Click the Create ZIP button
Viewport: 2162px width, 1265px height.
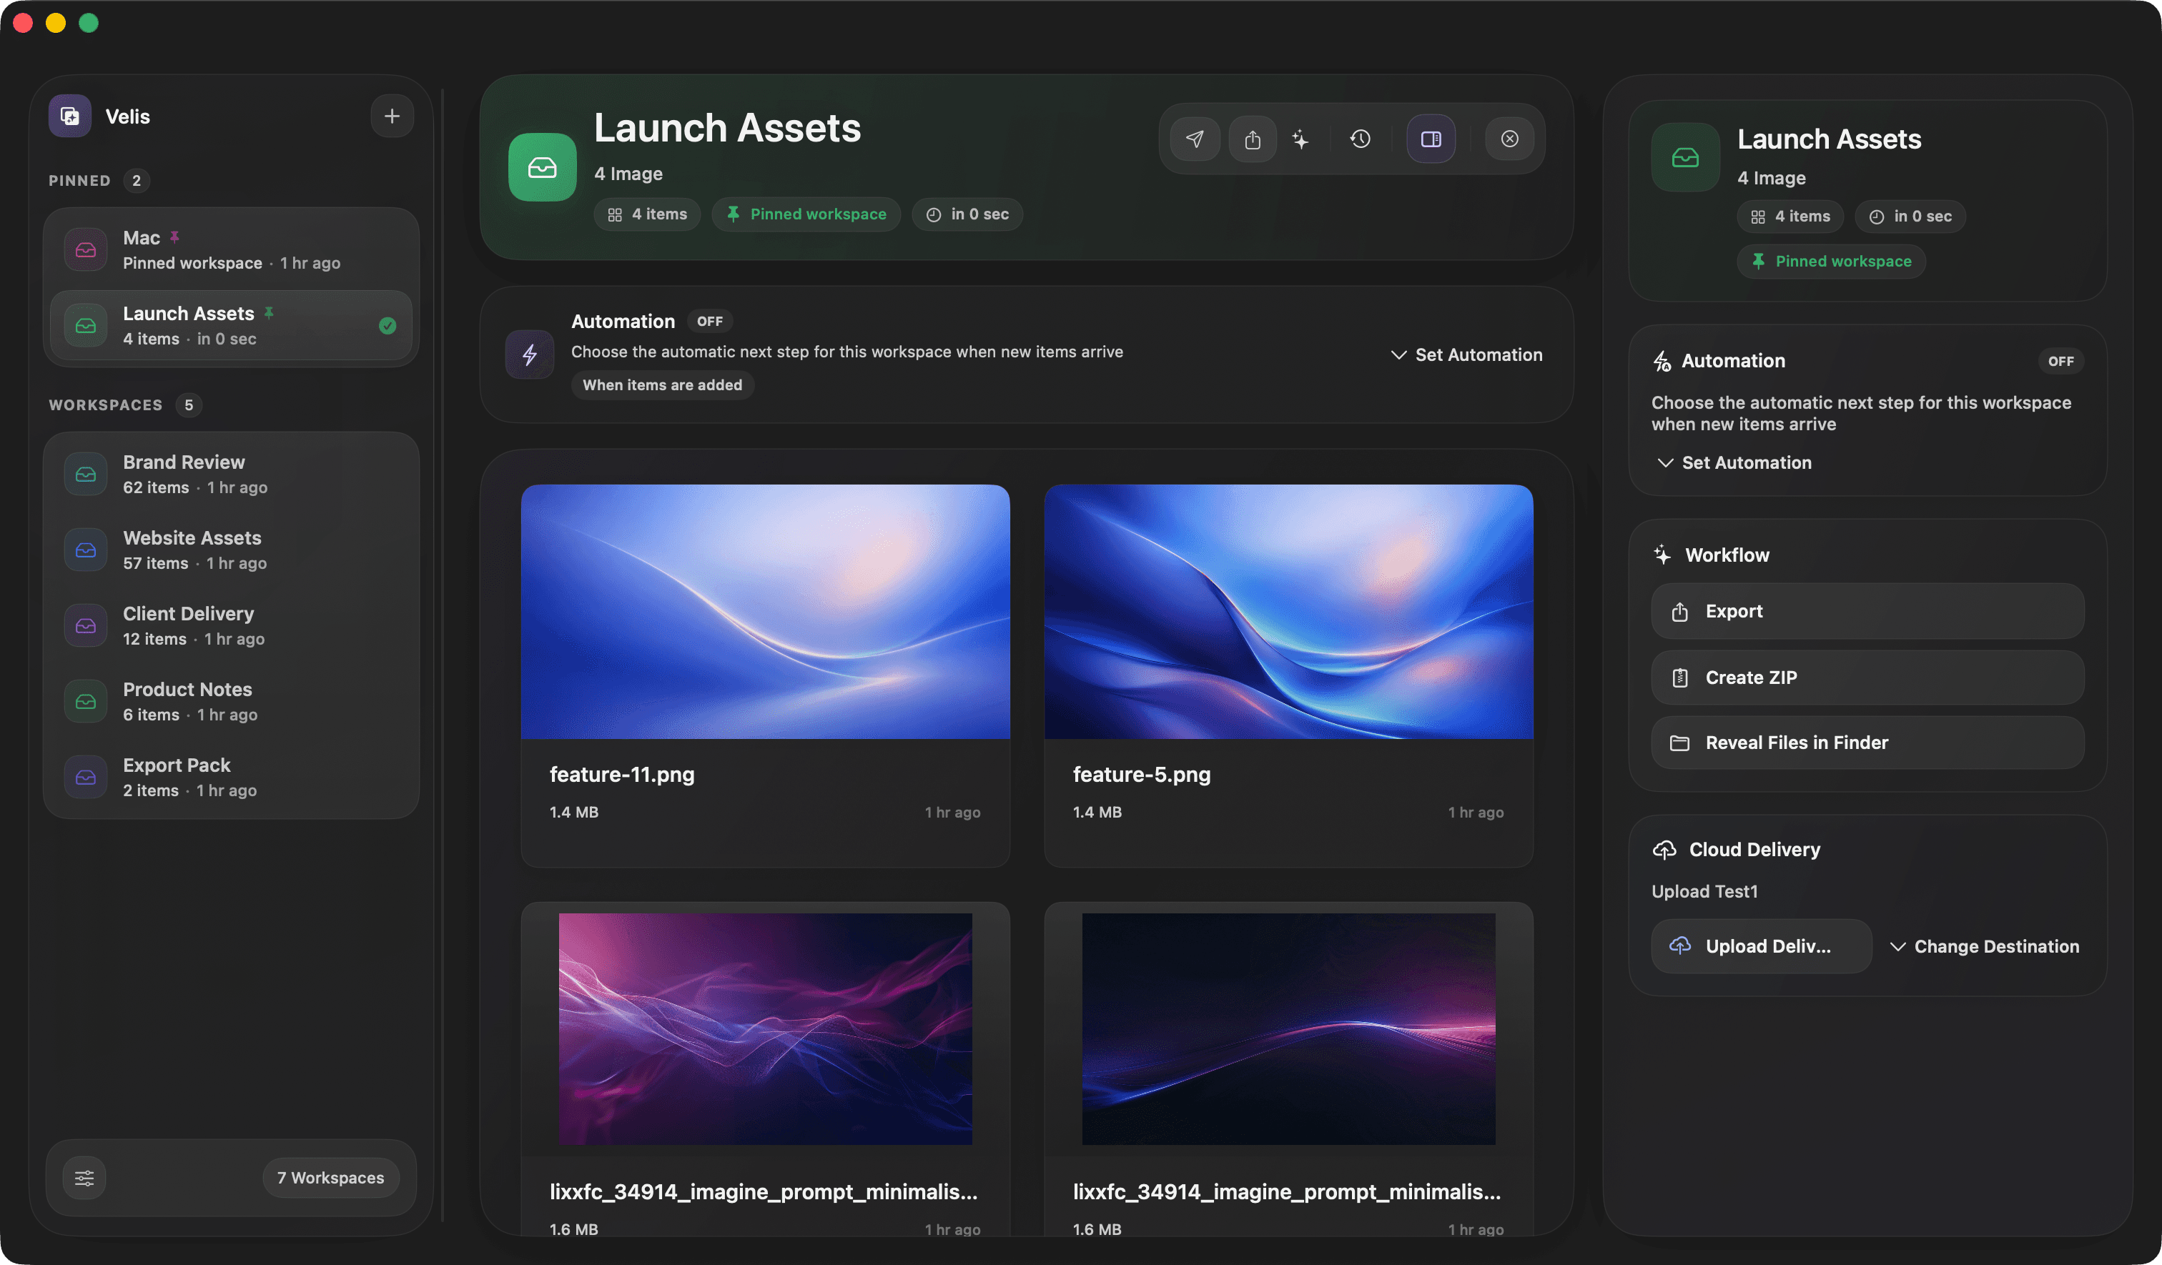coord(1867,678)
